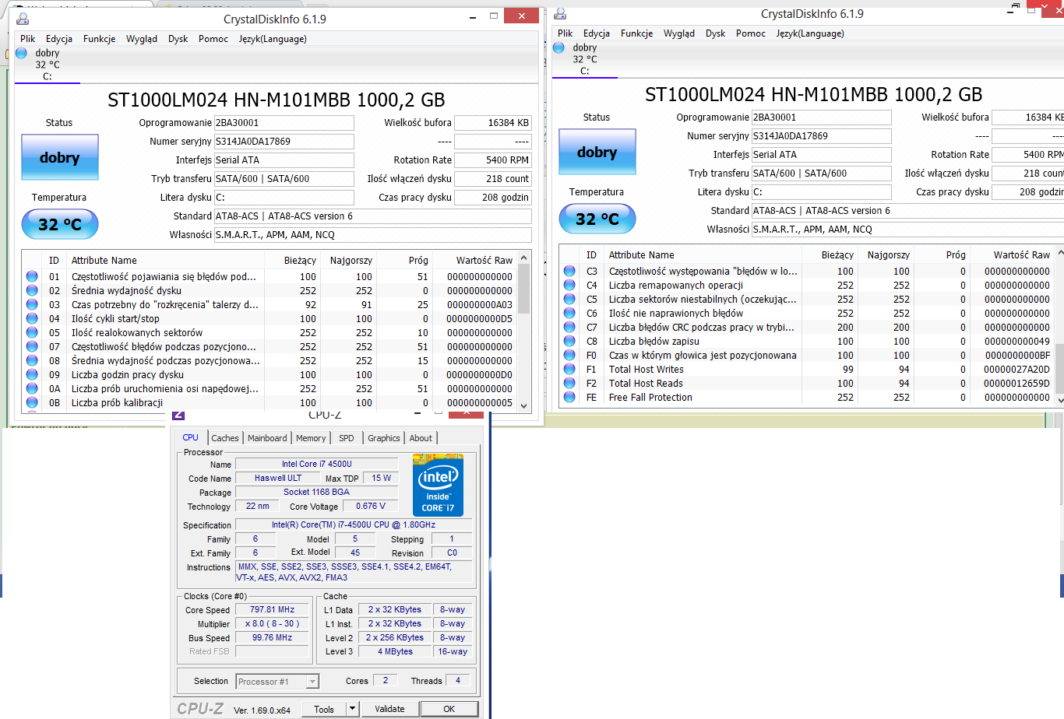Click the Własności field in left window
Screen dimensions: 1064x719
pyautogui.click(x=373, y=235)
